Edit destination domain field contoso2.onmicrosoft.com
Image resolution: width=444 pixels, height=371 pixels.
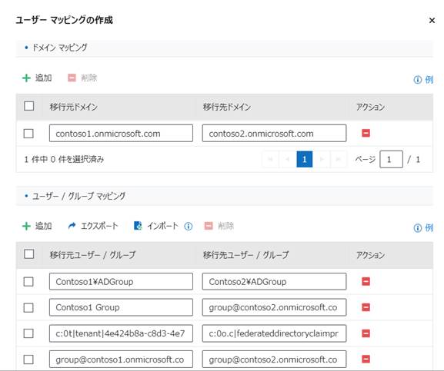tap(274, 133)
